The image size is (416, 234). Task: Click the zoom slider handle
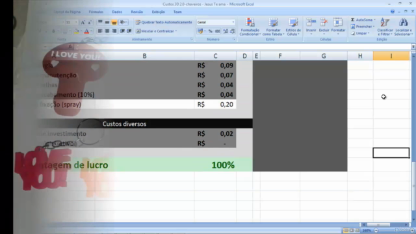click(396, 230)
